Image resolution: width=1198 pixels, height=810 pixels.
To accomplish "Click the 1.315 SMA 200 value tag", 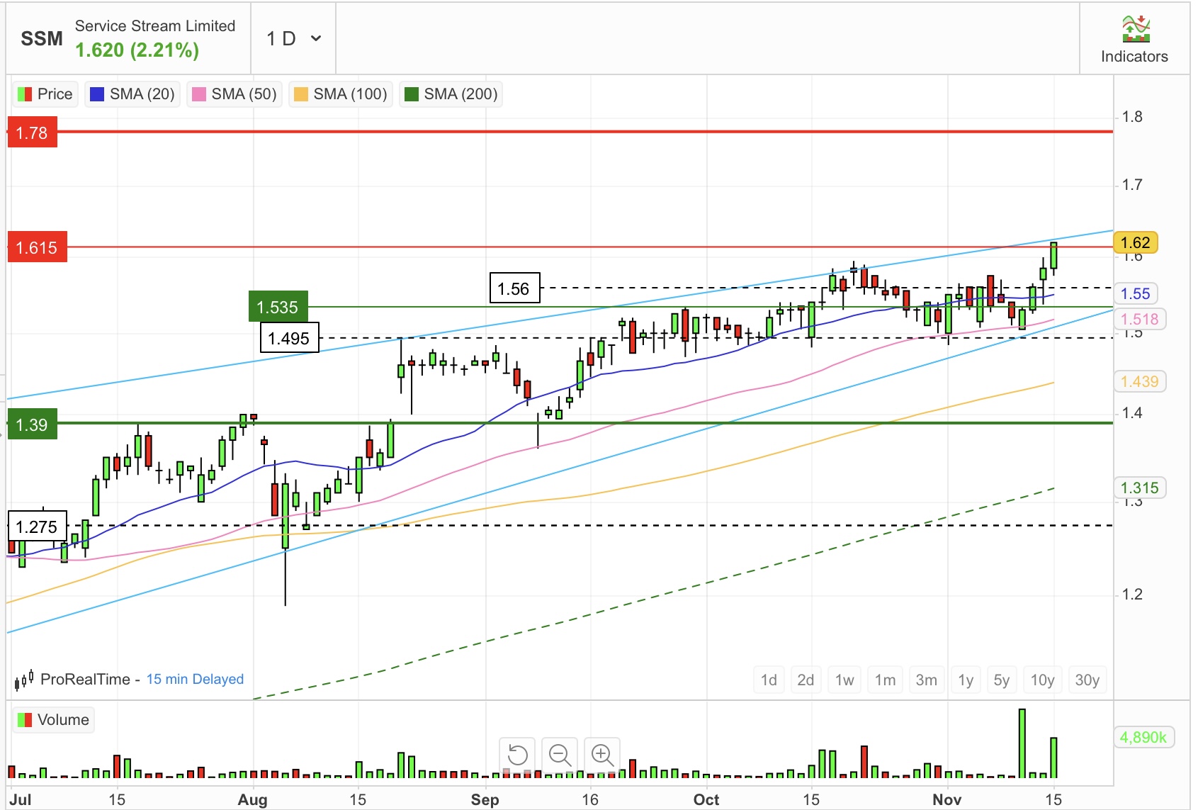I will [1139, 488].
